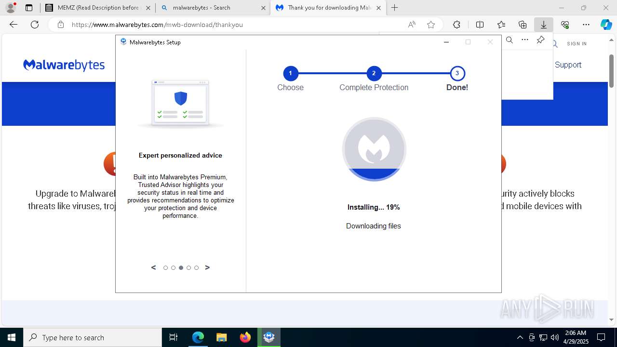
Task: Open more options in downloads flyout
Action: [x=525, y=40]
